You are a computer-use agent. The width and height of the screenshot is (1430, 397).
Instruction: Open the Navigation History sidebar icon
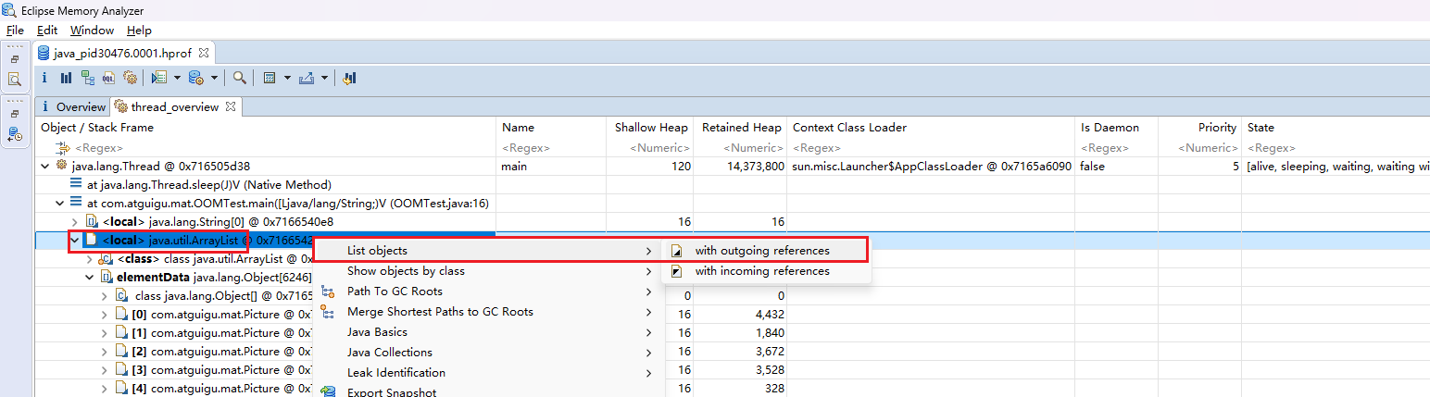point(15,134)
